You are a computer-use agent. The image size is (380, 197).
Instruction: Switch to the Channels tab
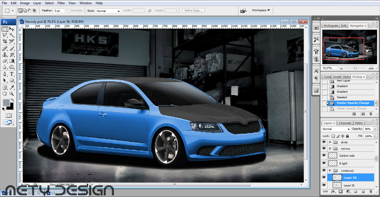tap(345, 123)
